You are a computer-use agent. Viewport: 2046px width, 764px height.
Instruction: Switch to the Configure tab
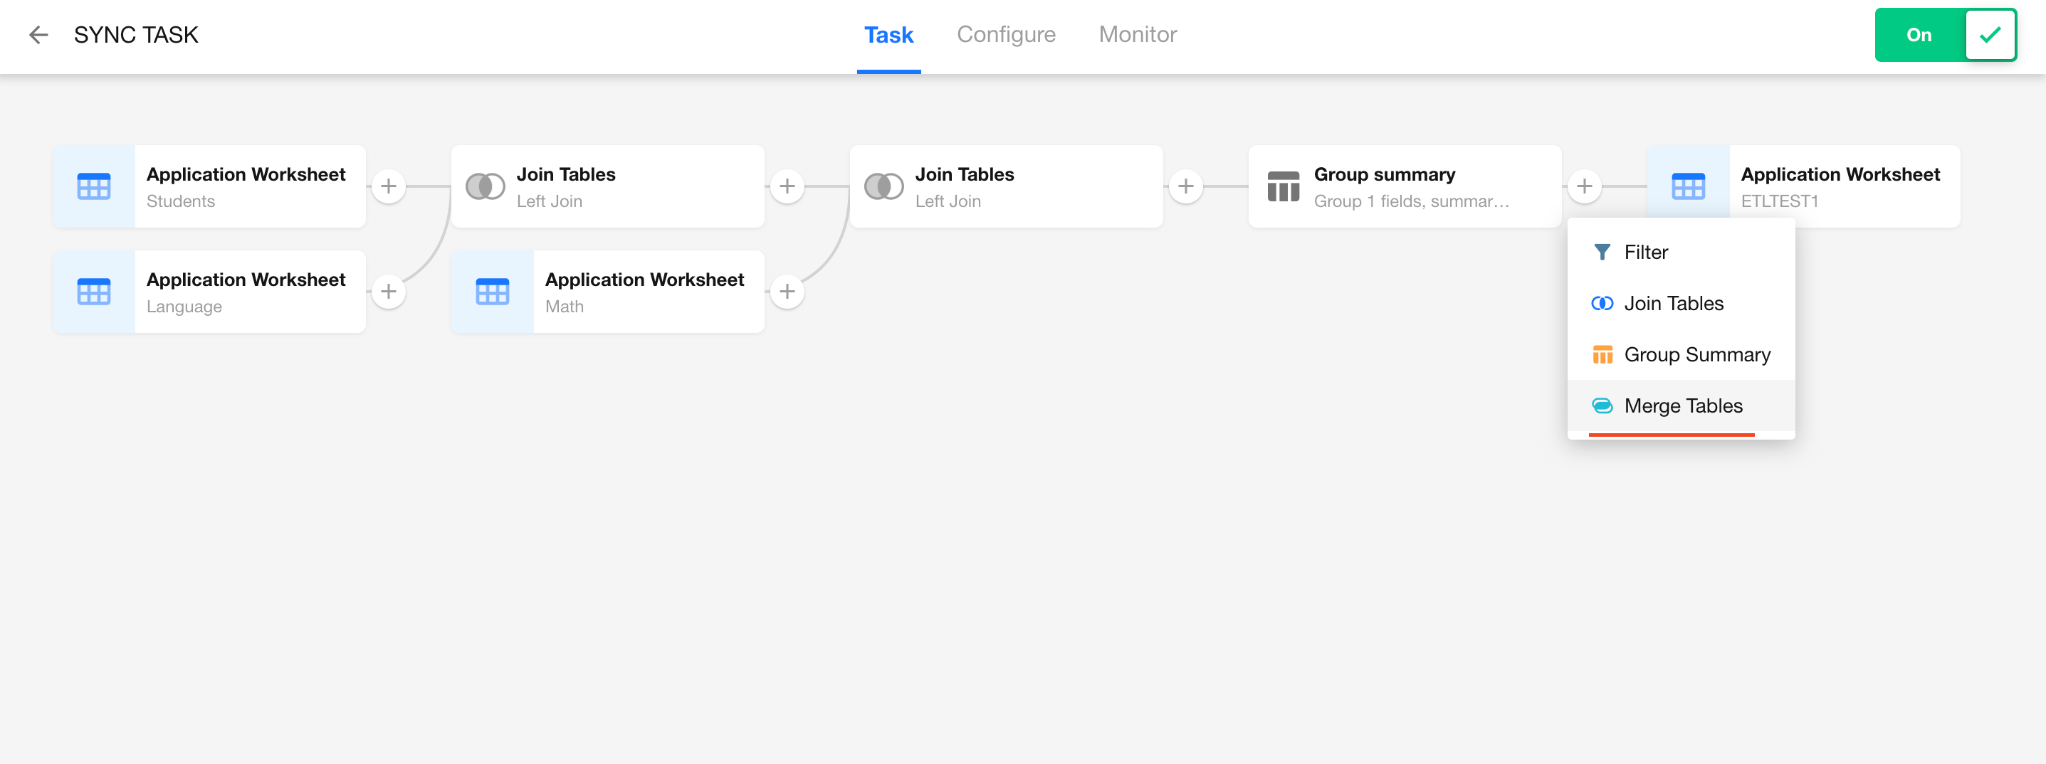pos(1005,35)
